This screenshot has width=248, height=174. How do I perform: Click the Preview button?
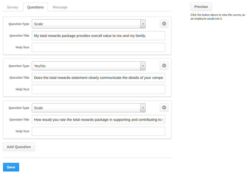[201, 7]
